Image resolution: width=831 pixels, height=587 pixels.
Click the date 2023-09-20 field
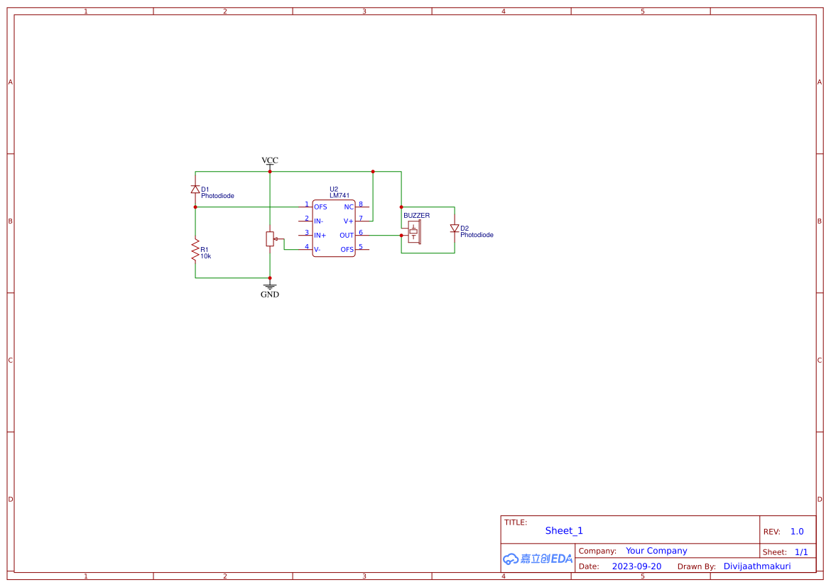pos(636,566)
